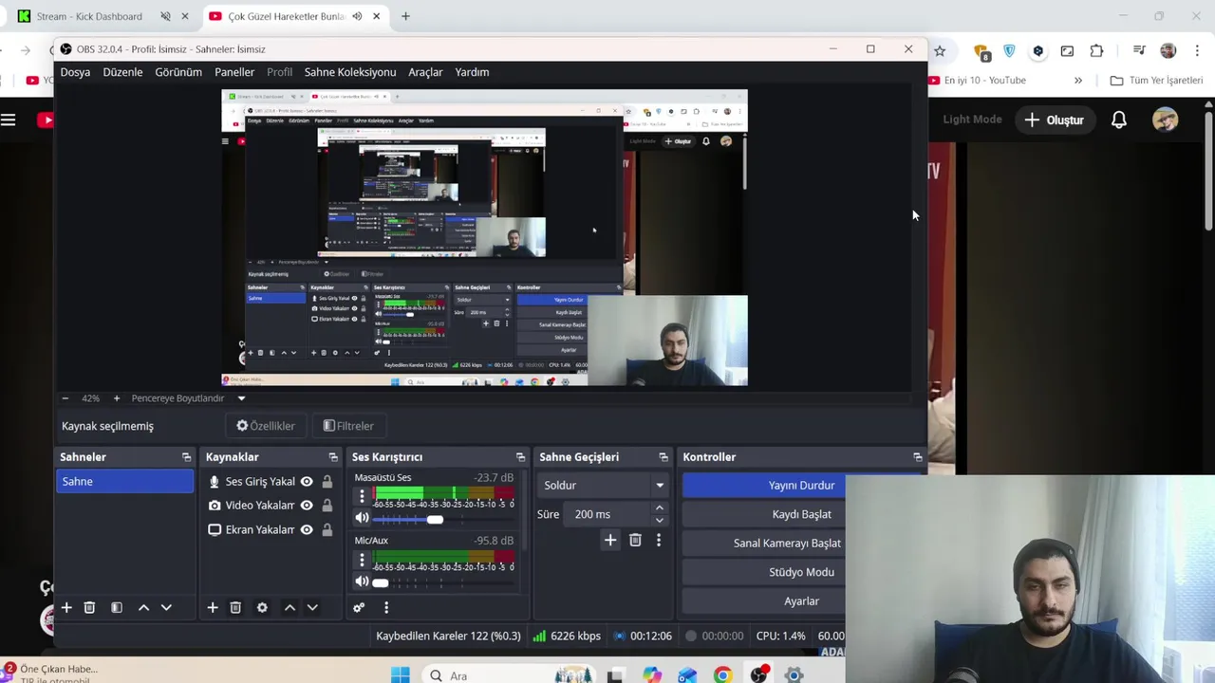Image resolution: width=1215 pixels, height=683 pixels.
Task: Open scene filters icon in Sahneler toolbar
Action: pyautogui.click(x=117, y=607)
